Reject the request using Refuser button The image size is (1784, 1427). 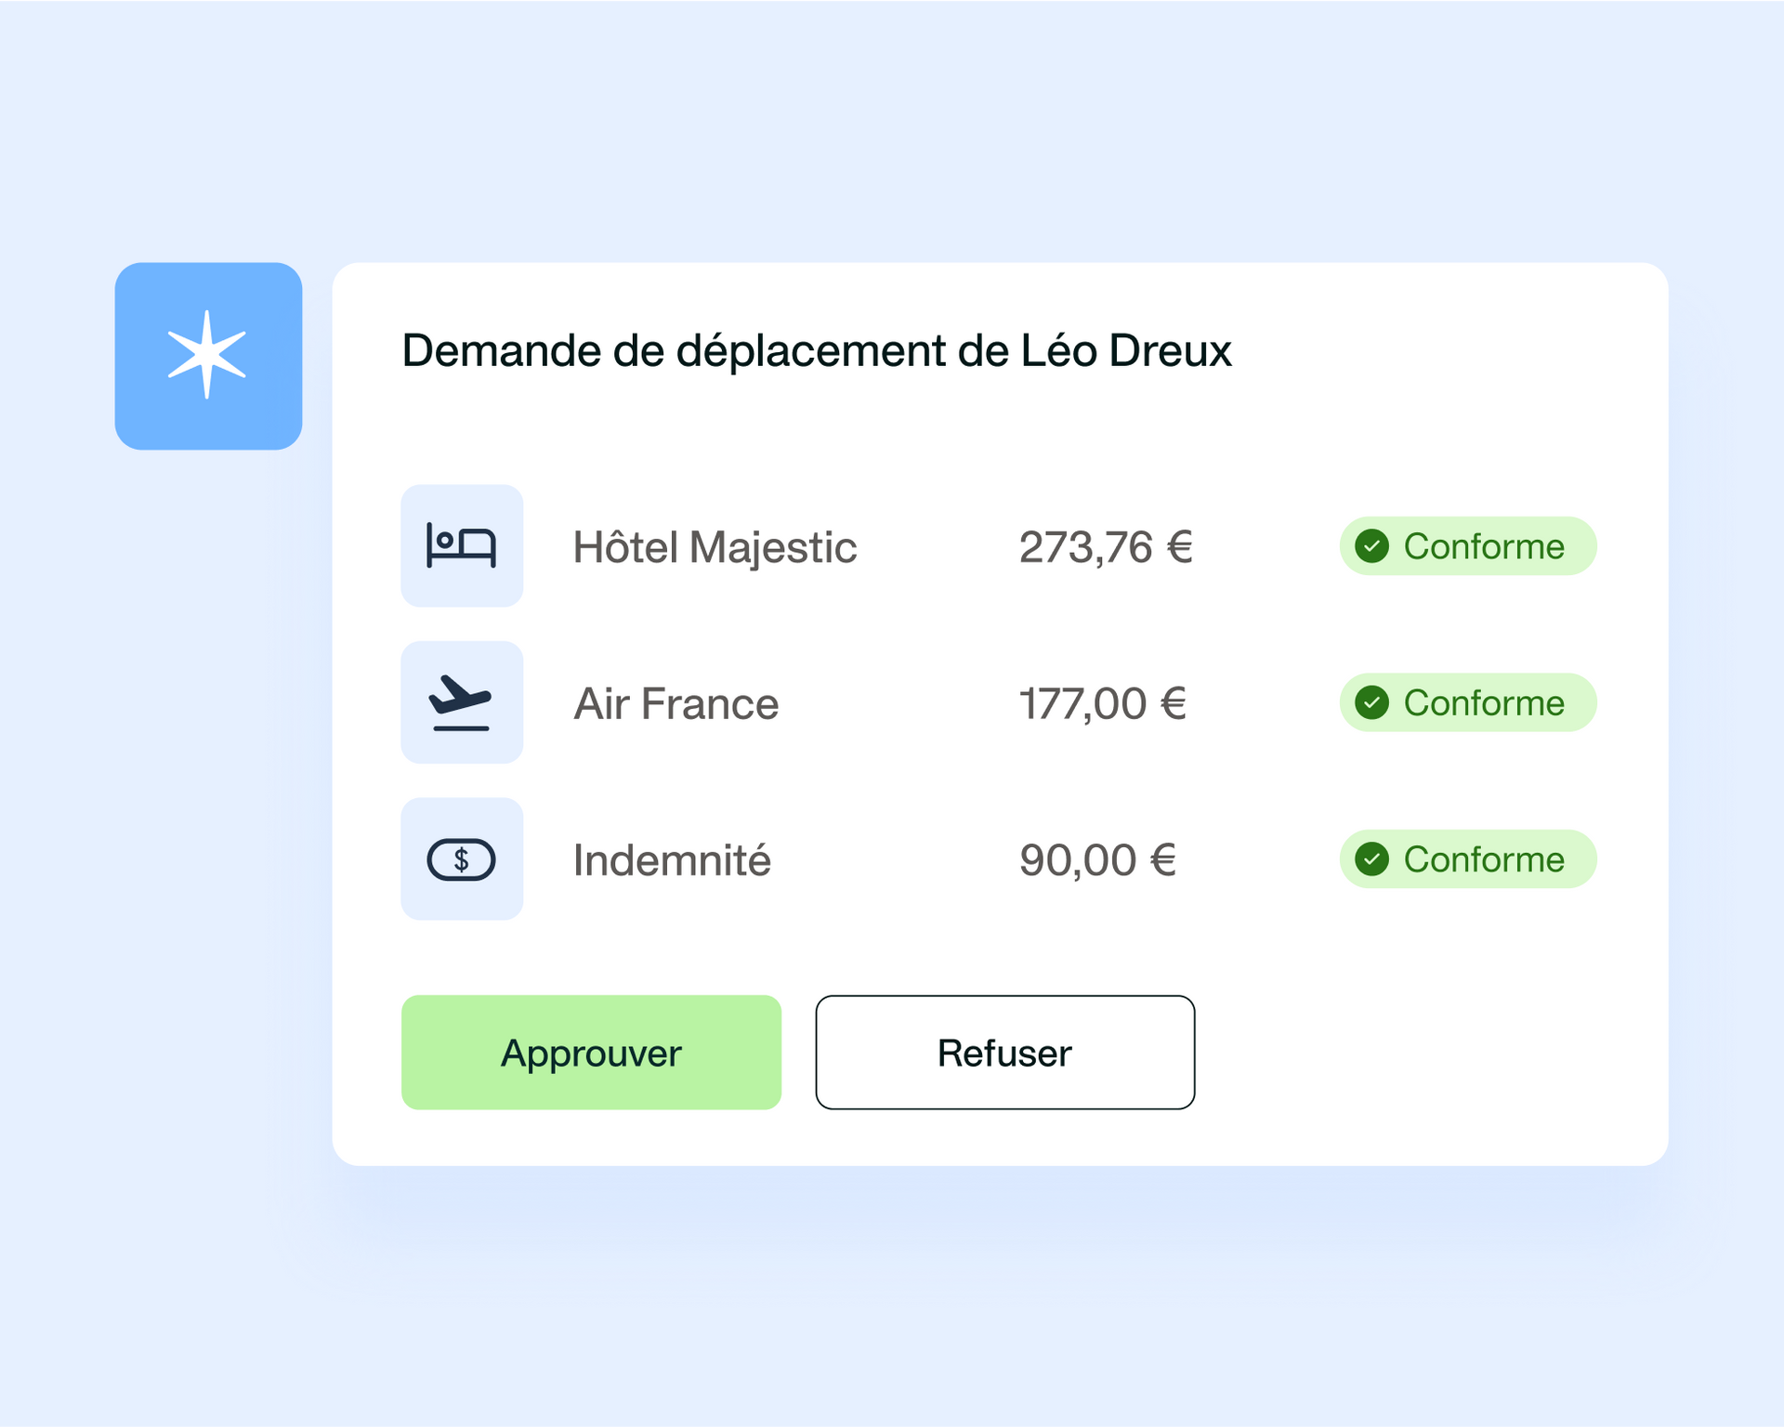tap(1005, 1053)
